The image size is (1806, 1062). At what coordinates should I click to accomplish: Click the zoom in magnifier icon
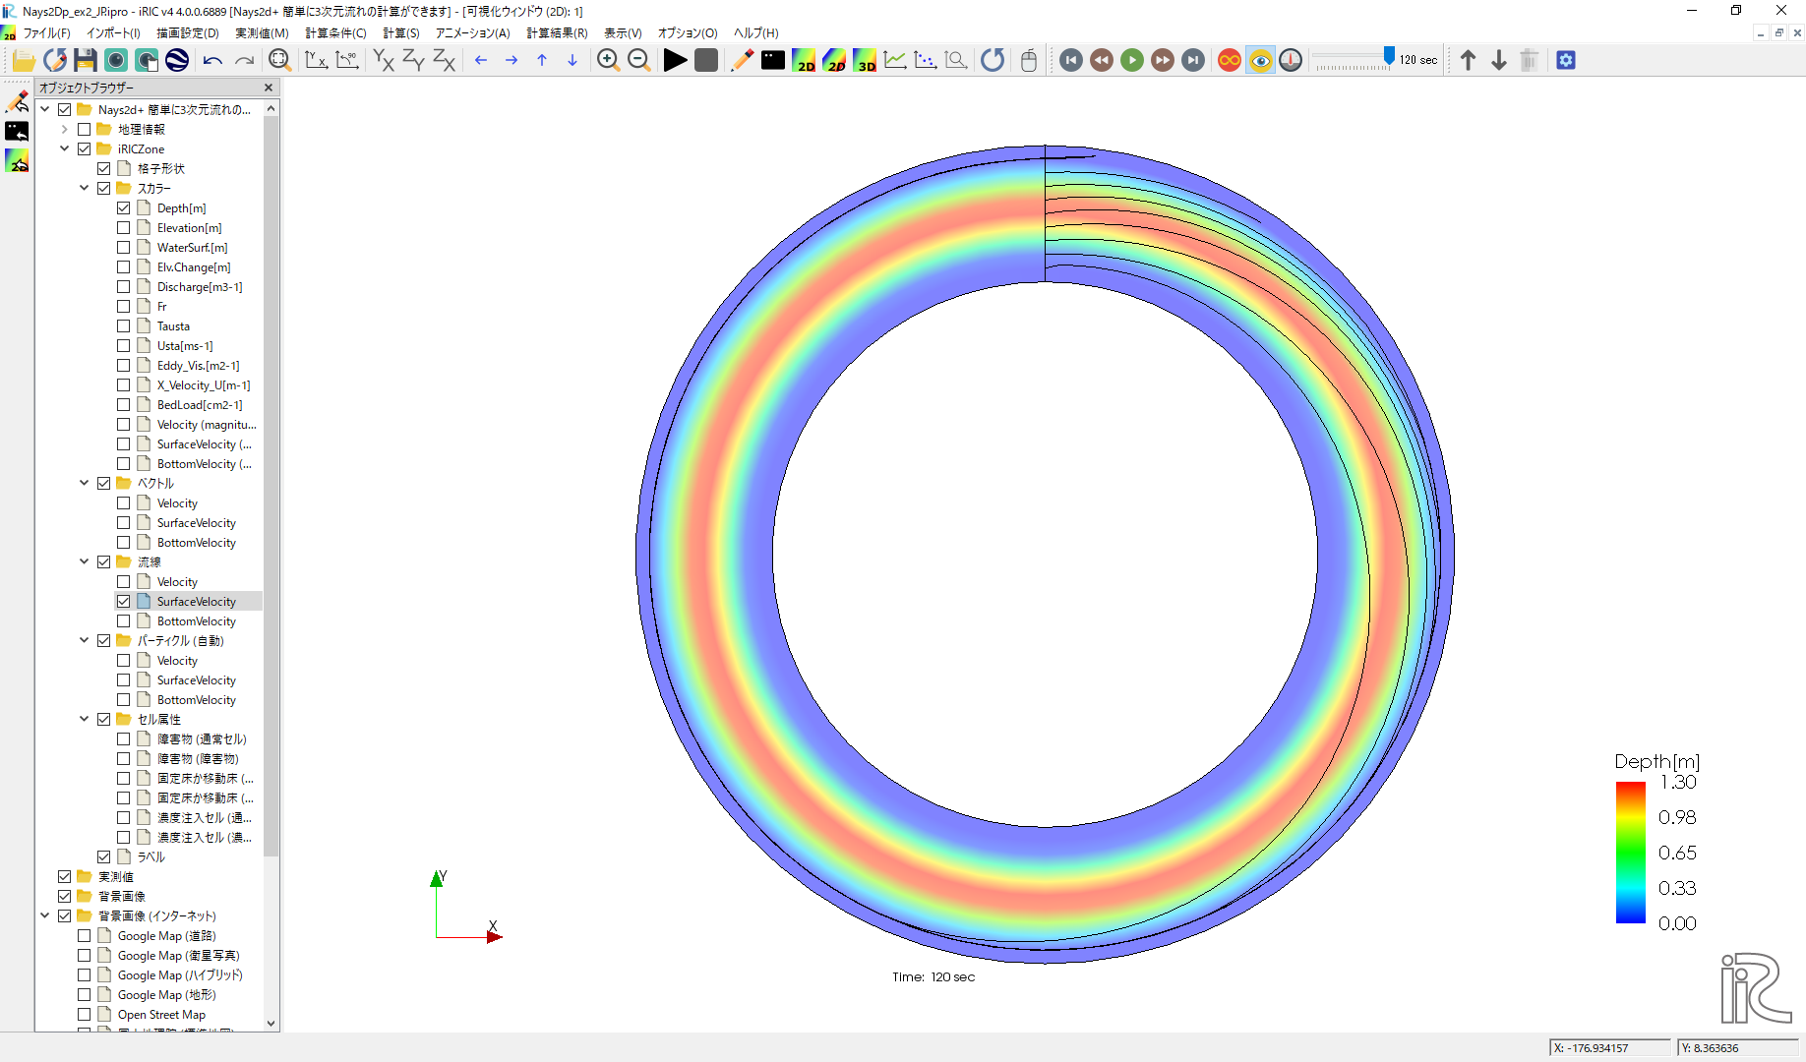[608, 61]
